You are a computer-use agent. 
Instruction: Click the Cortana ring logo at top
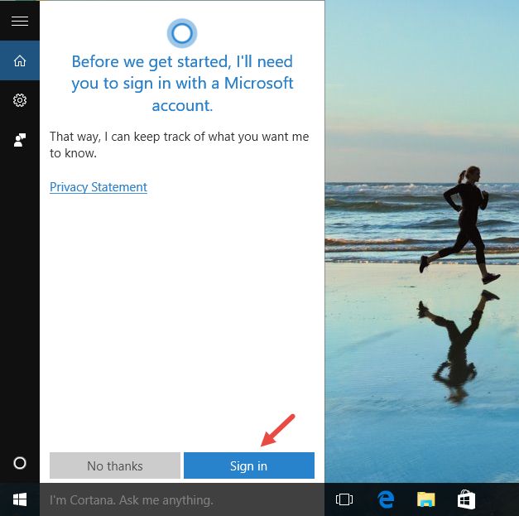click(182, 33)
